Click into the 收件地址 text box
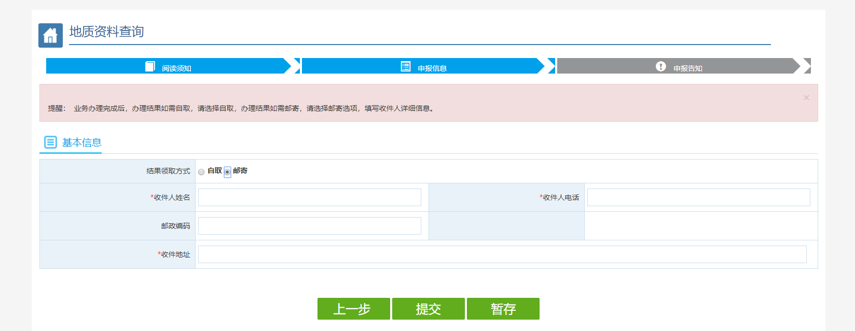 [502, 254]
